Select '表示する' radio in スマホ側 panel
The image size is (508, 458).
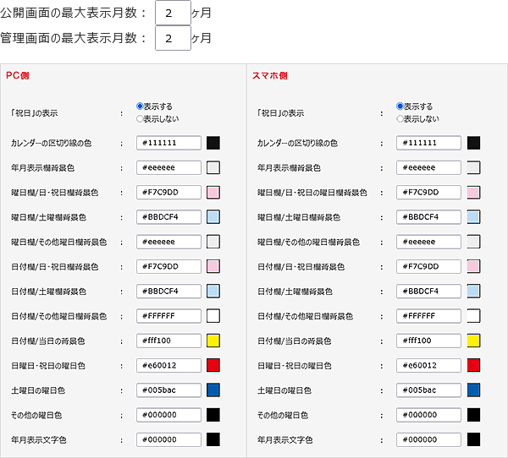[400, 107]
